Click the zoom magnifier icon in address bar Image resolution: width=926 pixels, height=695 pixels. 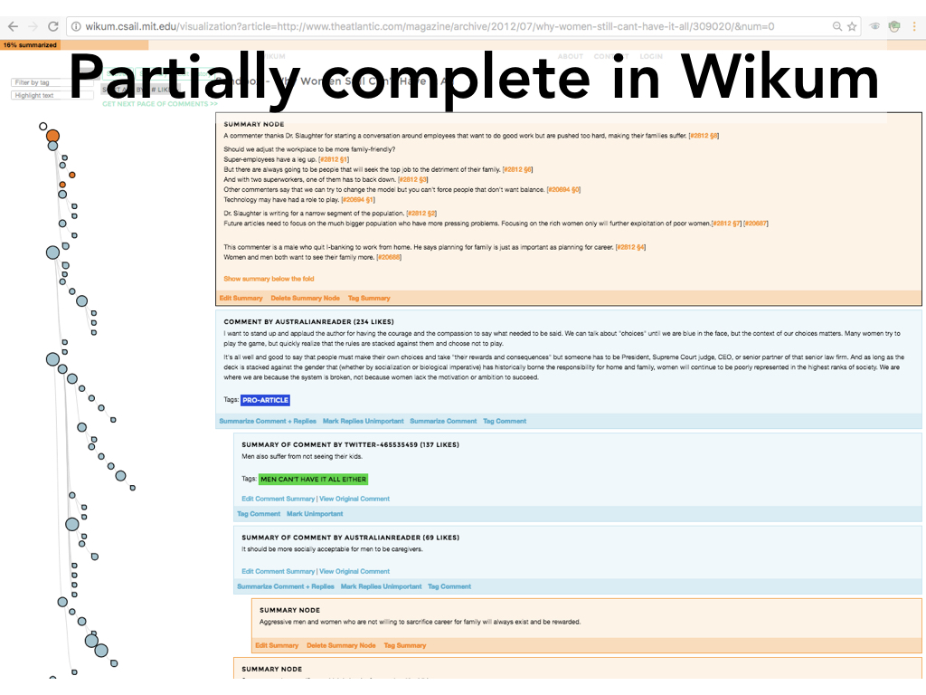(836, 26)
